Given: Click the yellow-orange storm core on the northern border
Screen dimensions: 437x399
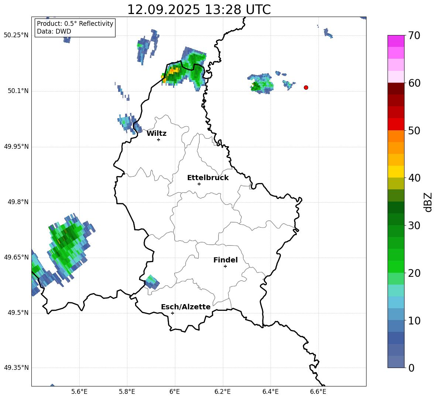Looking at the screenshot, I should 173,71.
